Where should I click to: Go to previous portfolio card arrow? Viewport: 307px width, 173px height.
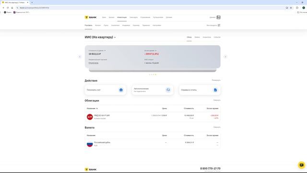click(x=80, y=57)
